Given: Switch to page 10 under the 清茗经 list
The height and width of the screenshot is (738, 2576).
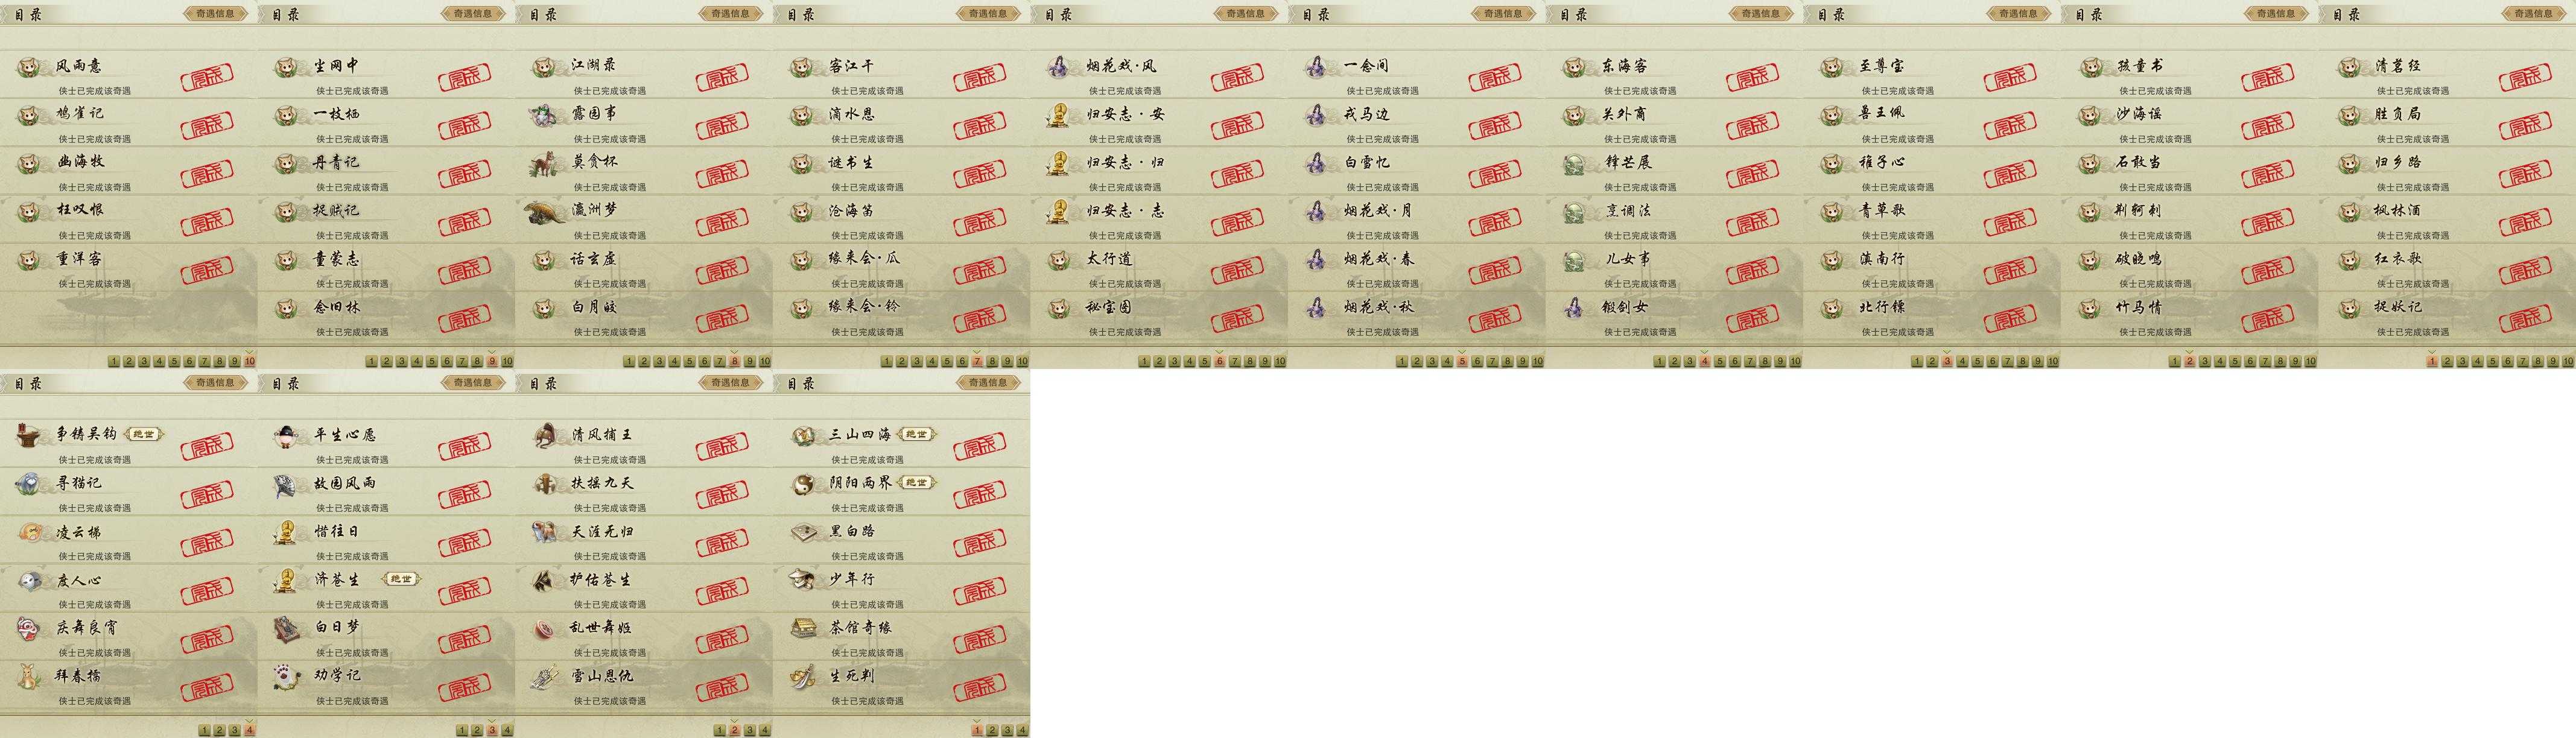Looking at the screenshot, I should click(x=2566, y=361).
